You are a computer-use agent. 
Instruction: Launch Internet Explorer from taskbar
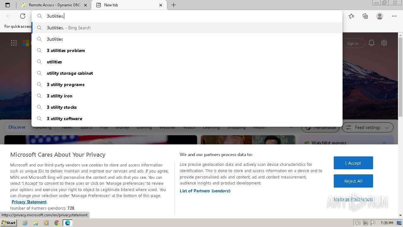pyautogui.click(x=25, y=223)
